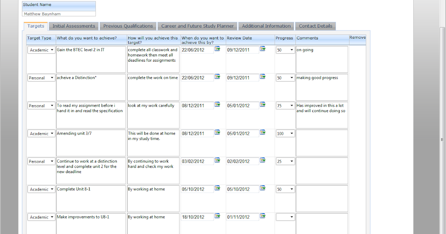Open Career and Future Study Planner tab

(197, 26)
